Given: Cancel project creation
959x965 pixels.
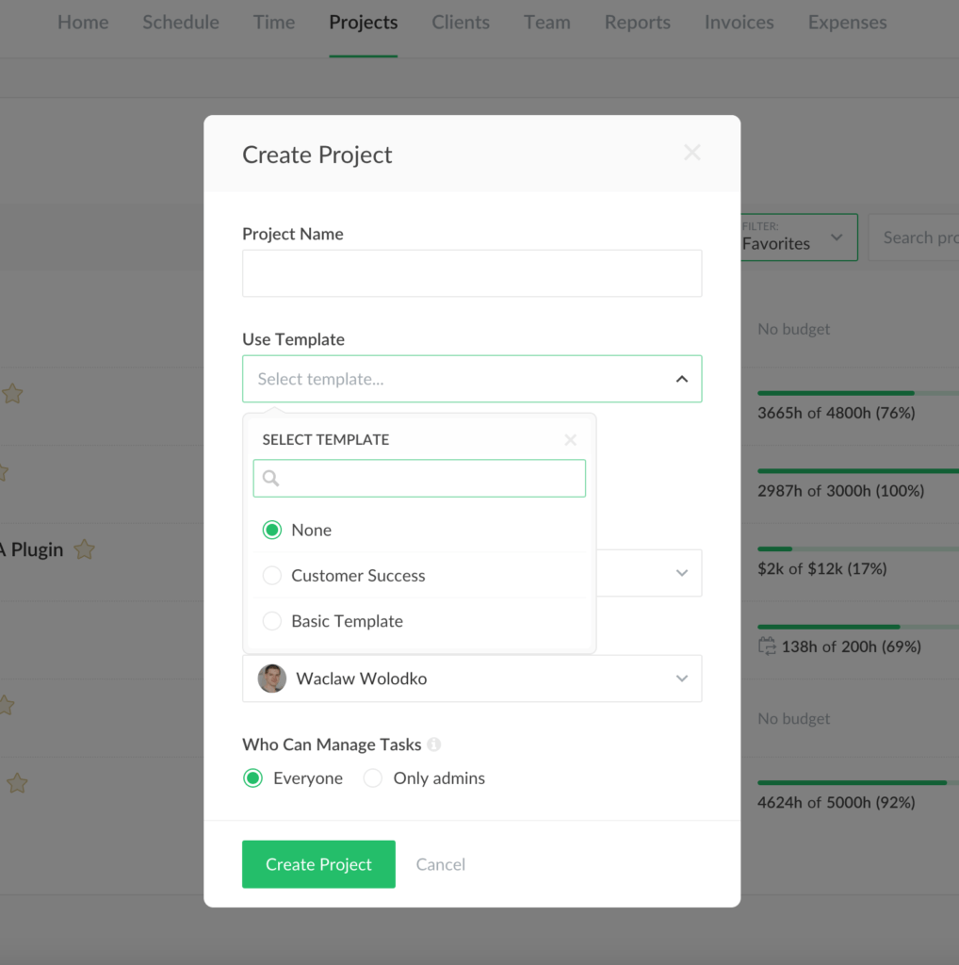Looking at the screenshot, I should pos(439,864).
